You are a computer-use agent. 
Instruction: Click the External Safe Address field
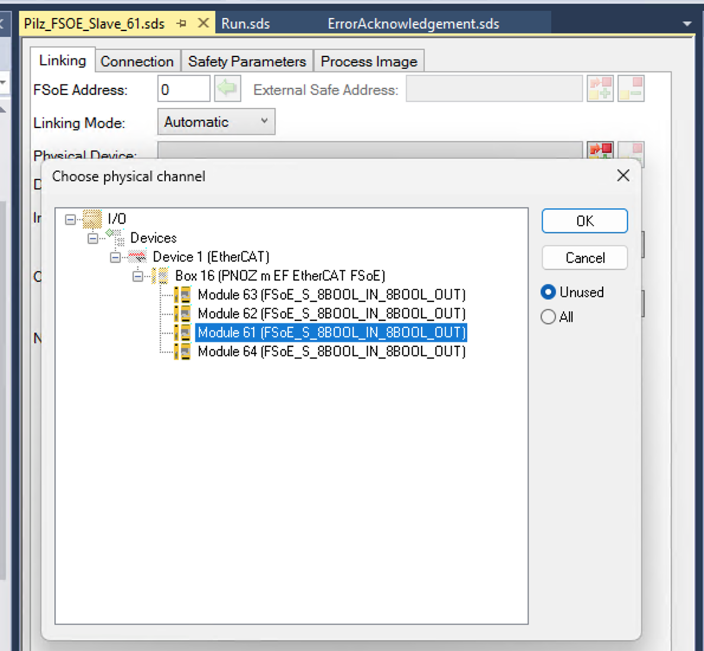tap(495, 89)
